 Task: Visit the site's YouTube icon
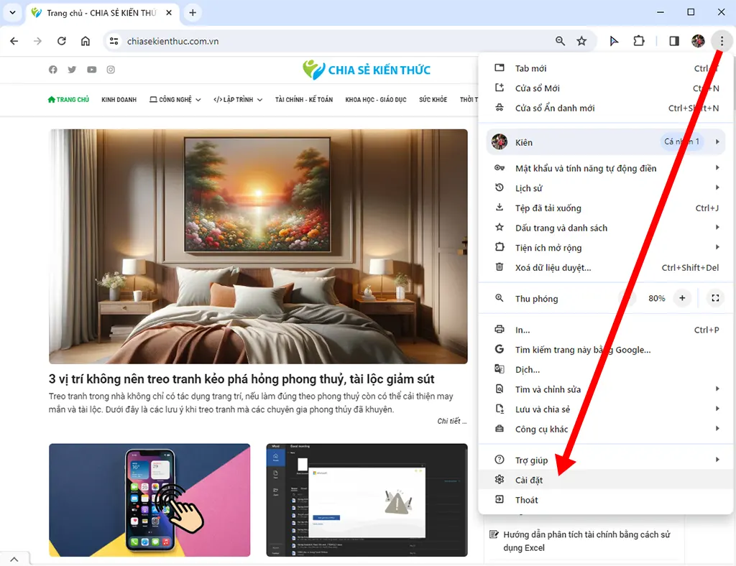click(91, 69)
